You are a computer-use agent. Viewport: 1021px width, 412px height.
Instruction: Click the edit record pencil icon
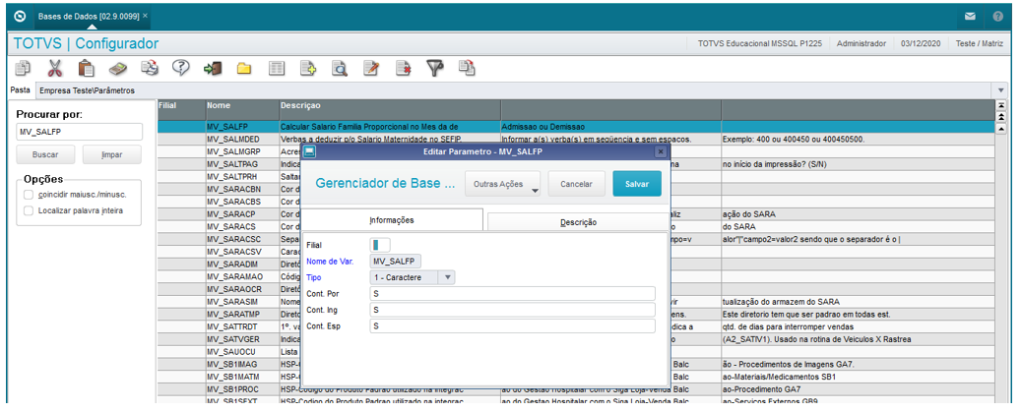point(371,68)
